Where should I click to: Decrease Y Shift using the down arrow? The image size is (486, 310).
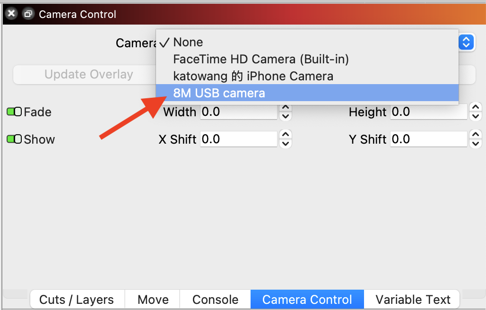(476, 144)
